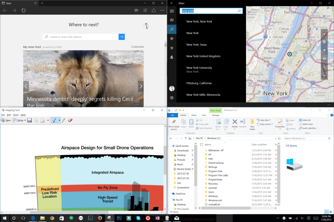Open the Delay dropdown in Snipping Tool

25,120
